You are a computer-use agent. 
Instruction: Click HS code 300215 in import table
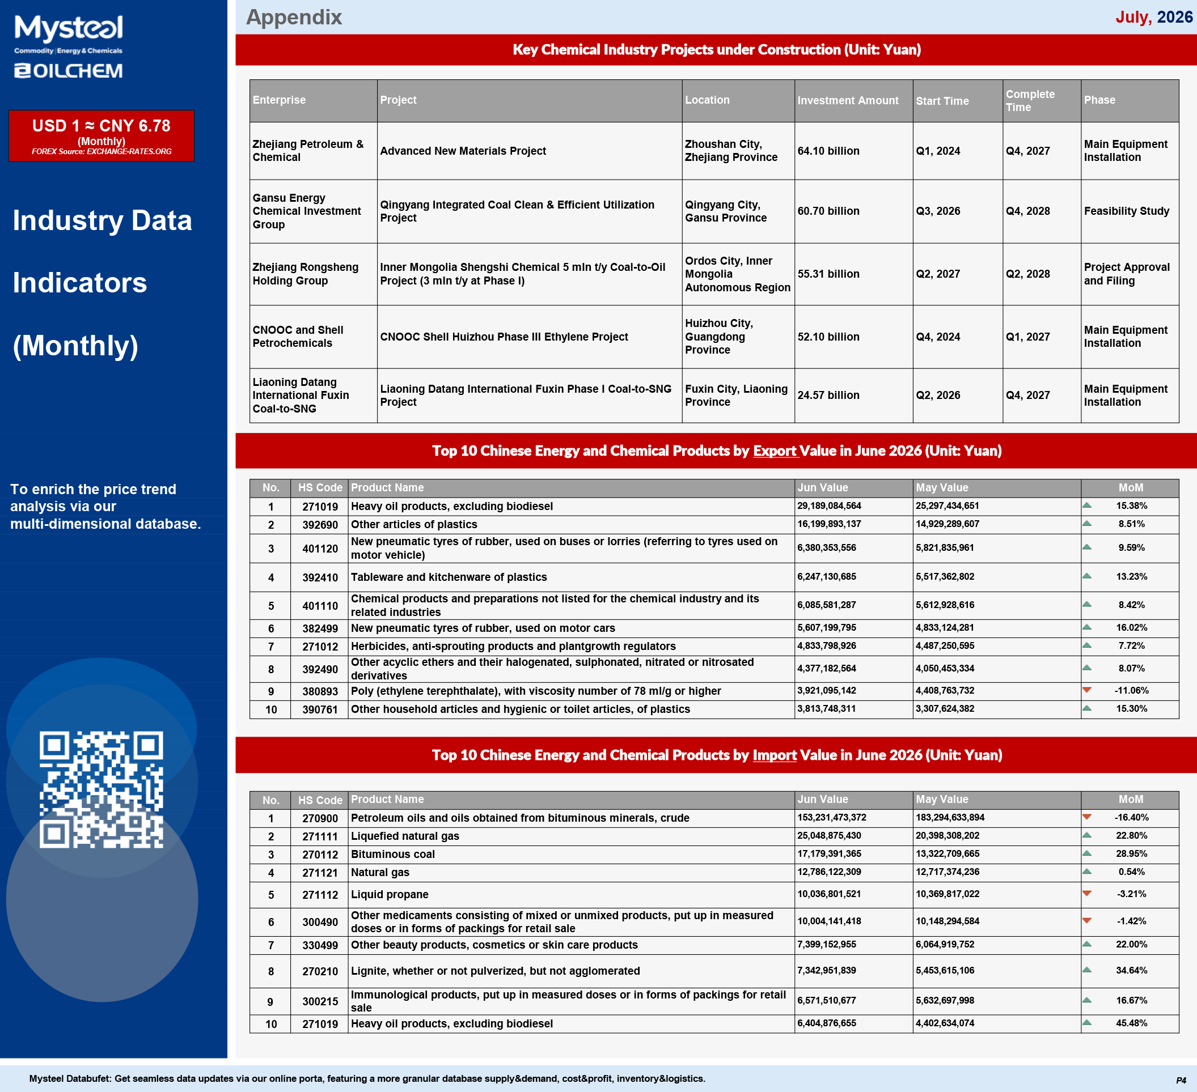point(320,1002)
